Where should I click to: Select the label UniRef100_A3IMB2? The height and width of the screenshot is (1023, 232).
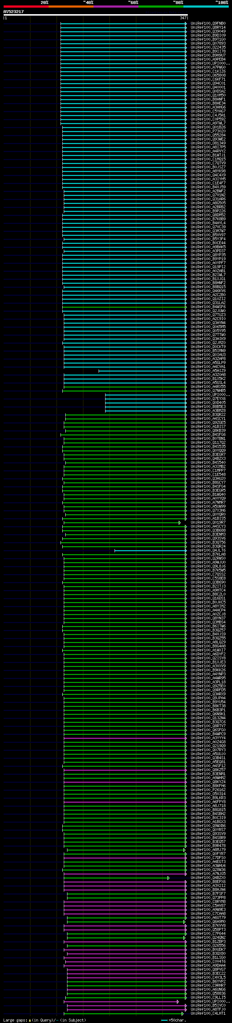tap(208, 467)
